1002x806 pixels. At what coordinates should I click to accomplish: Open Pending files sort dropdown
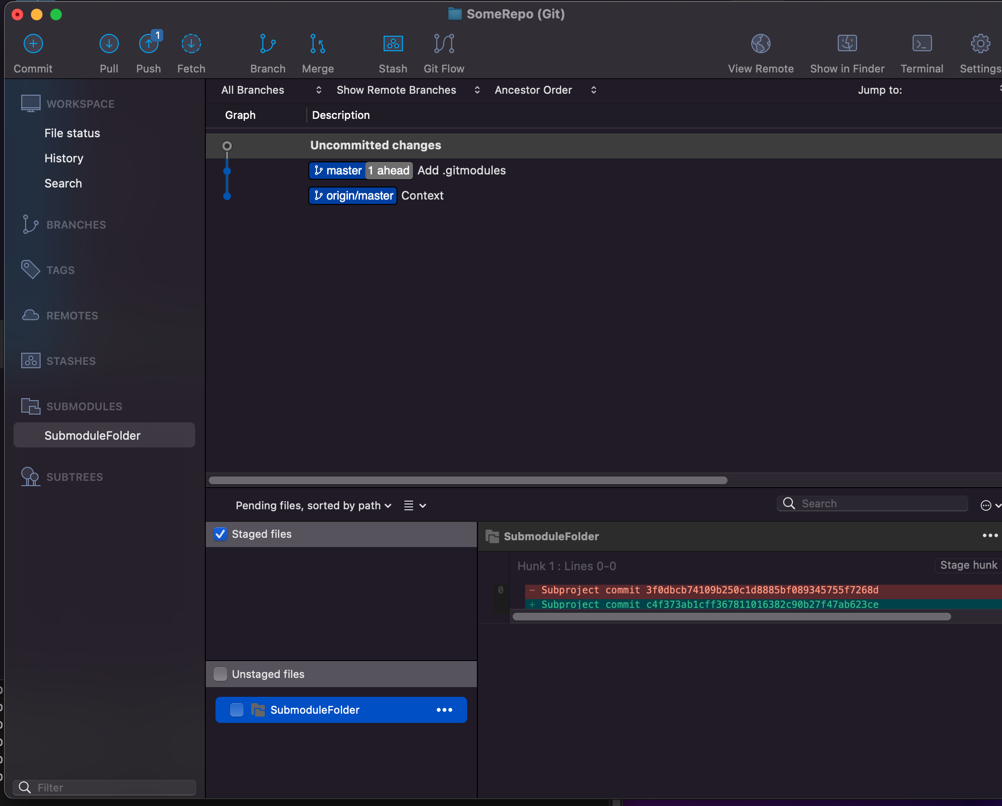pos(313,506)
